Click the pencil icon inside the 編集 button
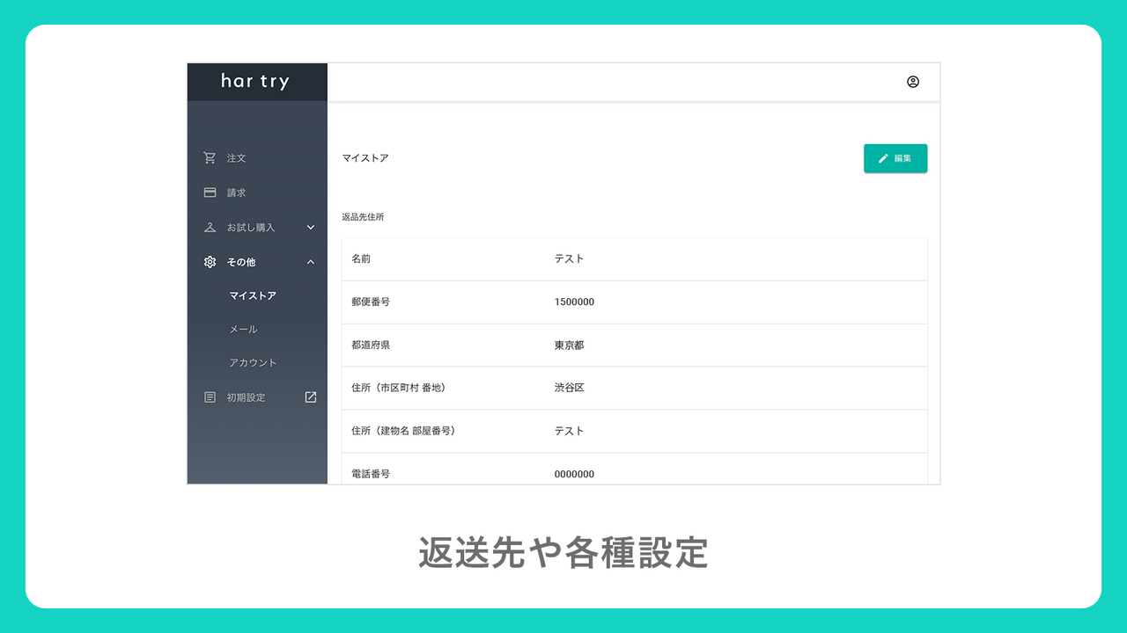 883,158
